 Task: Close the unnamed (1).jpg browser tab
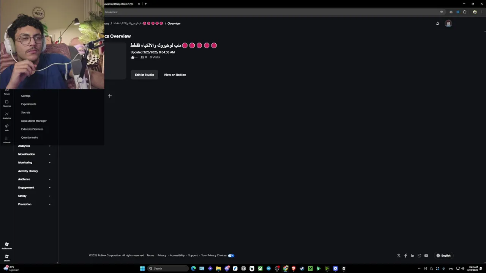coord(139,4)
